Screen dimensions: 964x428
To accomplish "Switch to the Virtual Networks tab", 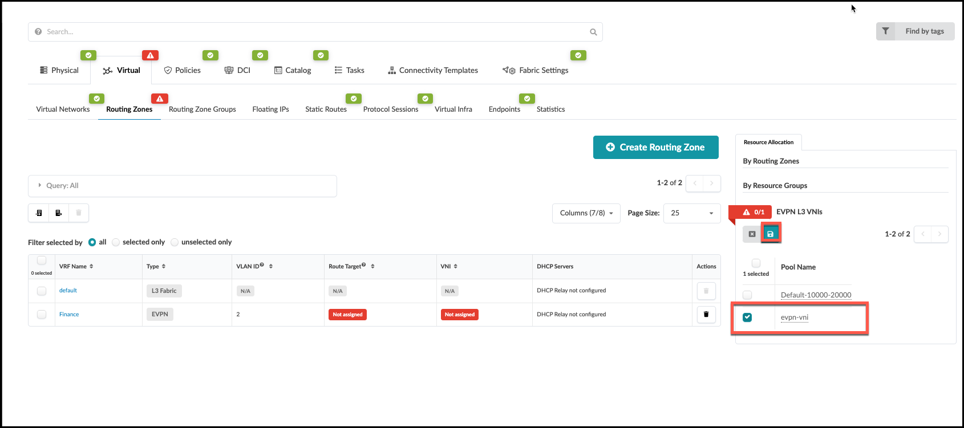I will tap(63, 109).
